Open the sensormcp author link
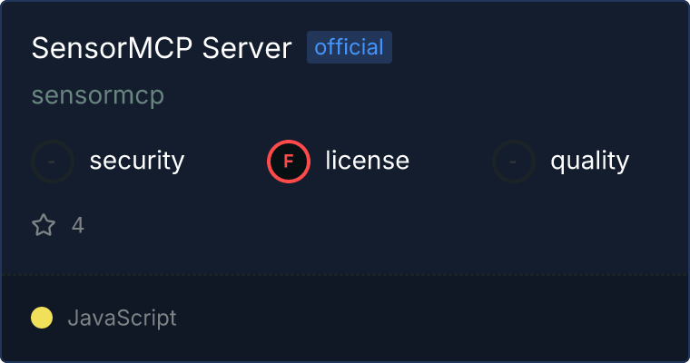This screenshot has height=363, width=690. pyautogui.click(x=98, y=95)
